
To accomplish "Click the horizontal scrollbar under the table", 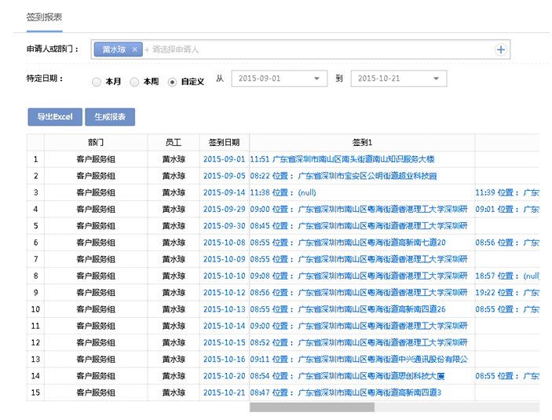I will click(312, 407).
